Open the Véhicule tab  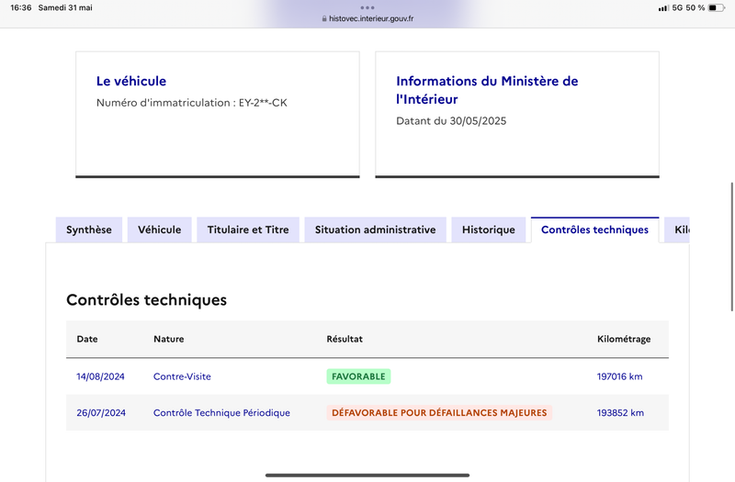[160, 230]
